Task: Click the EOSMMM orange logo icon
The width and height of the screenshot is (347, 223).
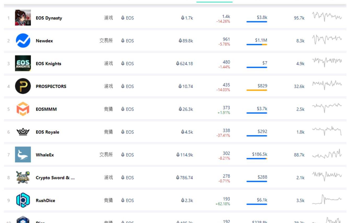Action: [x=23, y=109]
